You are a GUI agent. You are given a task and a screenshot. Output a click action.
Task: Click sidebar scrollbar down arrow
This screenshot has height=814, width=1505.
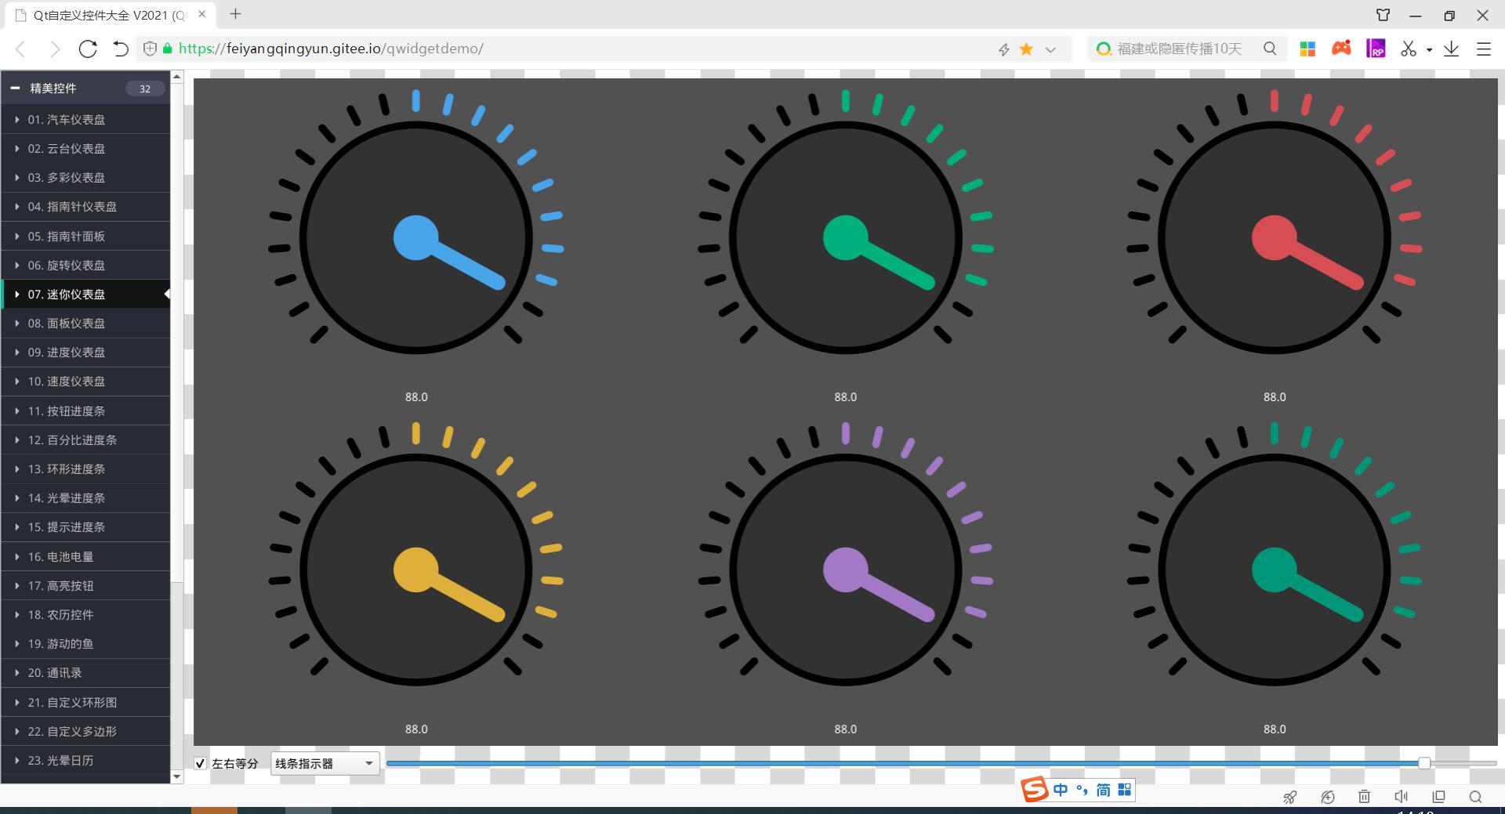coord(177,776)
